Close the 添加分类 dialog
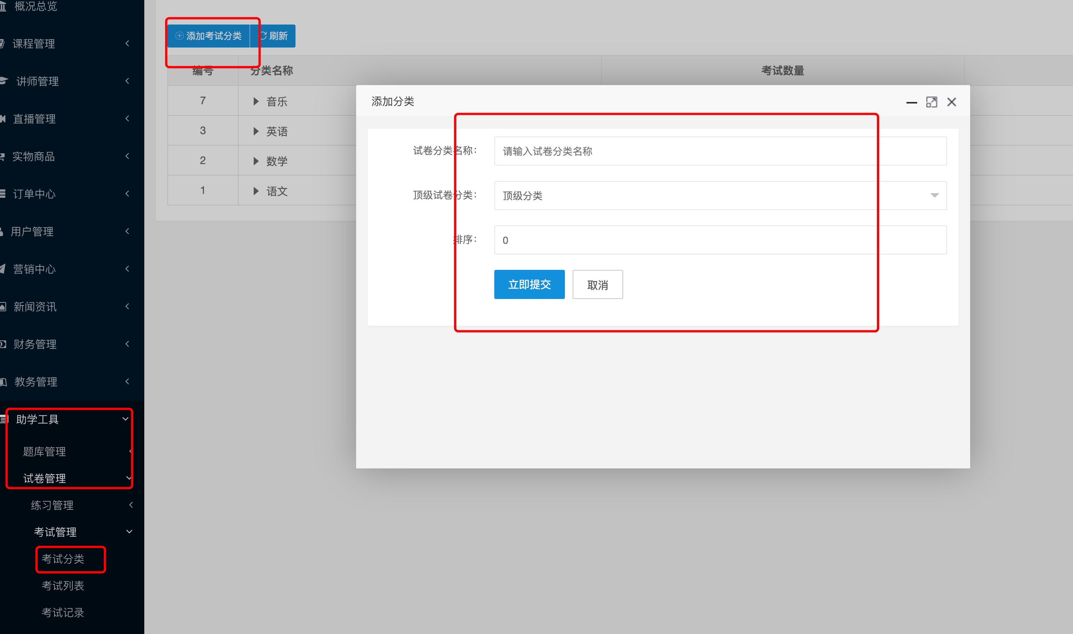1073x634 pixels. pos(952,102)
